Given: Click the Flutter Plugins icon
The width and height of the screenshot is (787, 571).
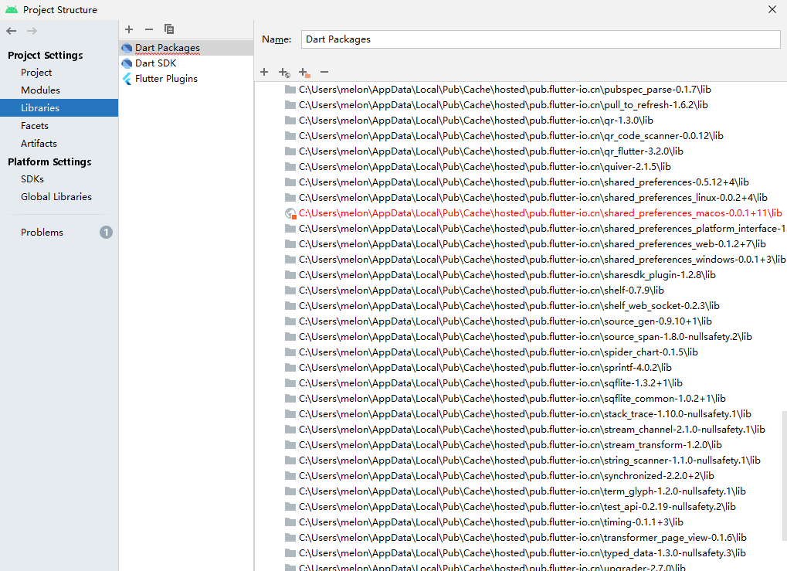Looking at the screenshot, I should pos(127,78).
